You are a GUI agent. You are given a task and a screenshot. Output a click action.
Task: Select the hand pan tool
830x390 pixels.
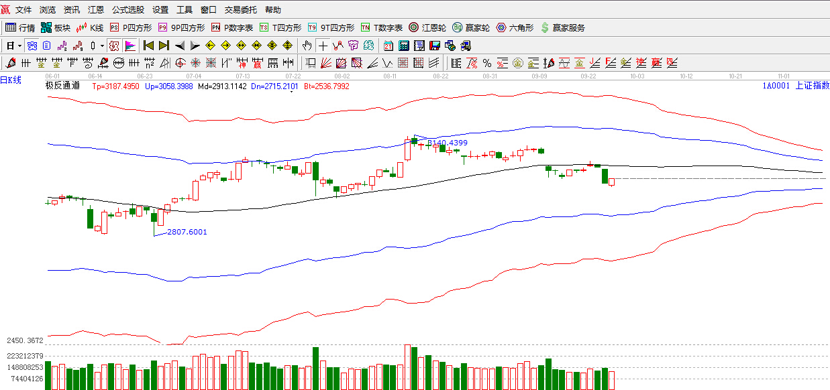[x=307, y=46]
